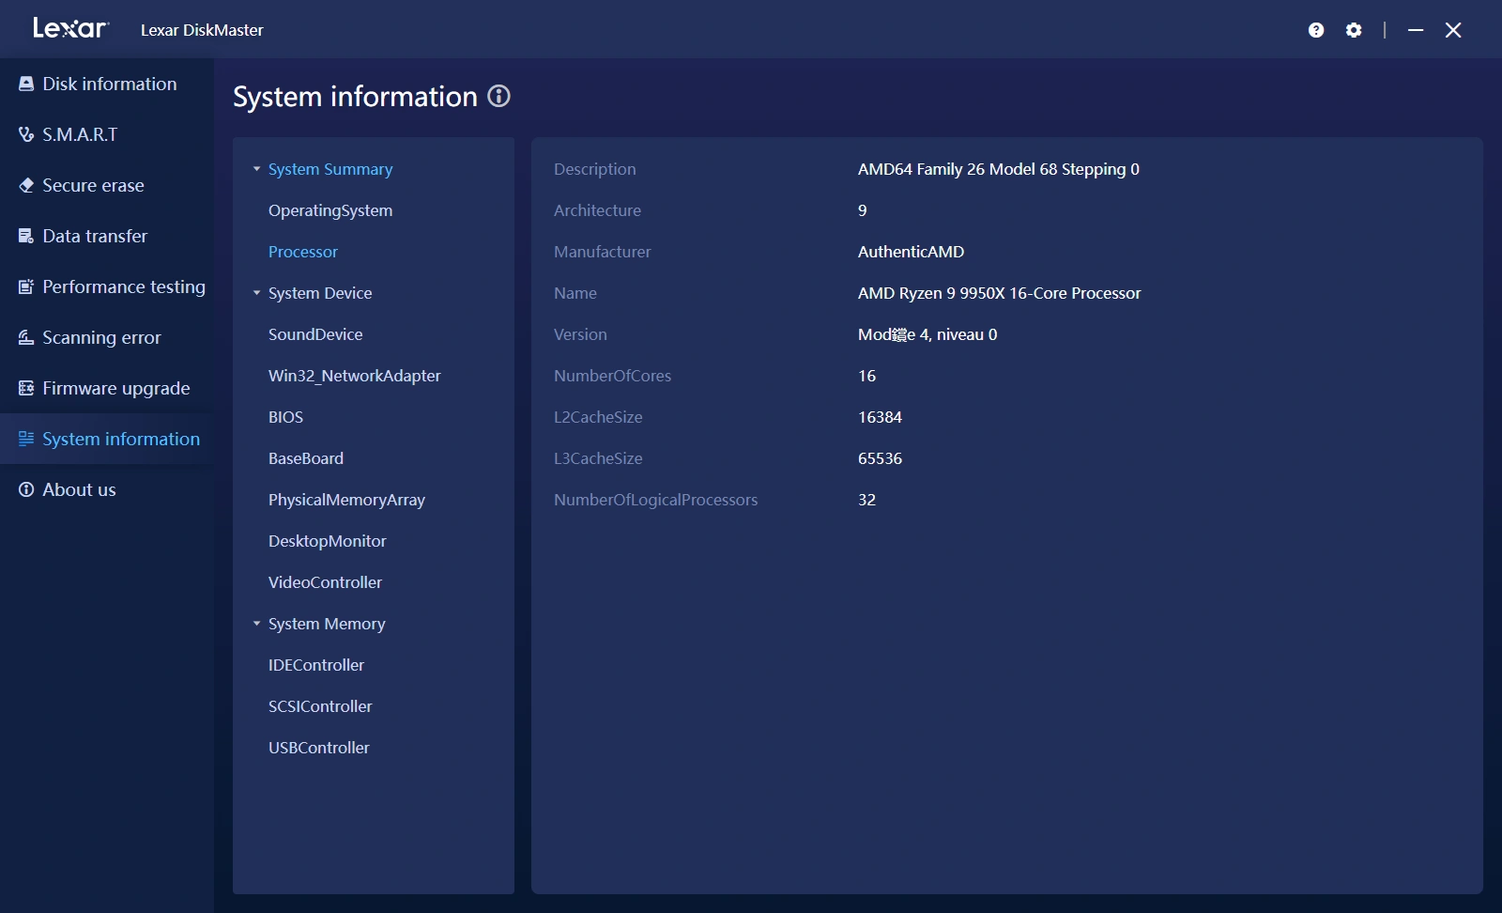The width and height of the screenshot is (1502, 913).
Task: Open settings with the gear icon
Action: [x=1354, y=30]
